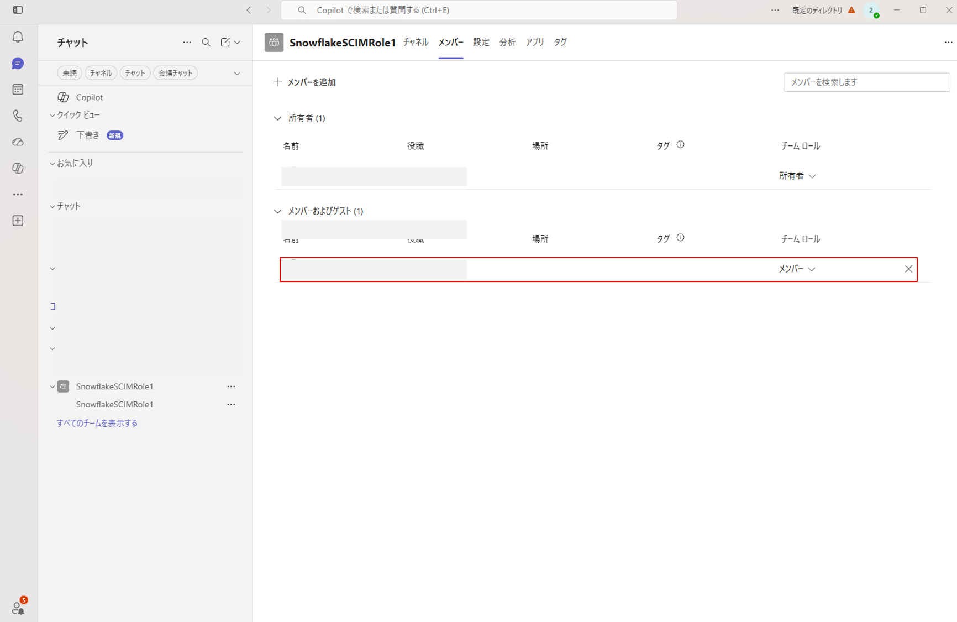Click 既定のディレクトリ in the title bar
The height and width of the screenshot is (622, 957).
pos(817,10)
